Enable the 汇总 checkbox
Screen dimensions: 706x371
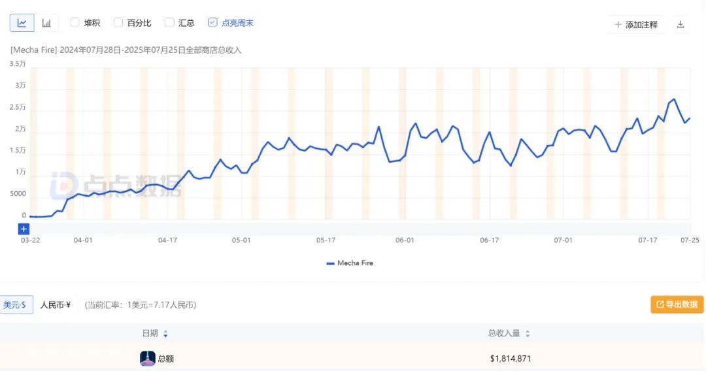click(169, 22)
